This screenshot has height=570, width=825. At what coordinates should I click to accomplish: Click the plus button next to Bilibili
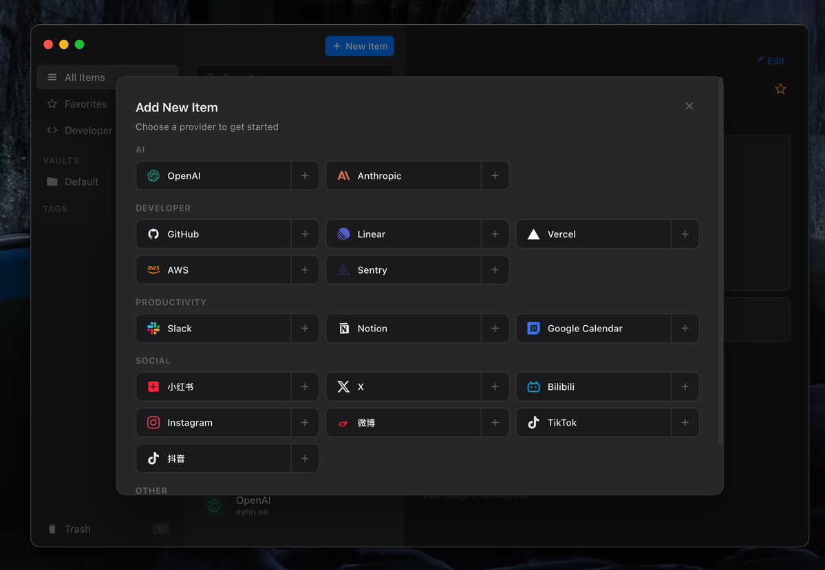685,386
